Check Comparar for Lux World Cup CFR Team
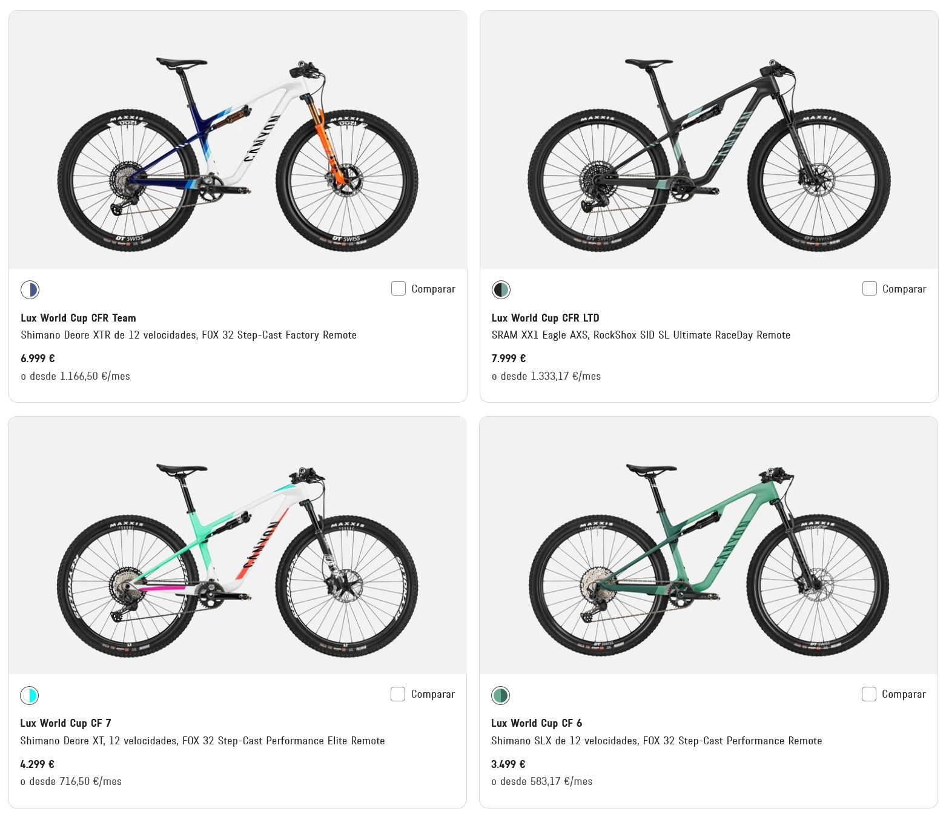Viewport: 946px width, 817px height. coord(399,288)
